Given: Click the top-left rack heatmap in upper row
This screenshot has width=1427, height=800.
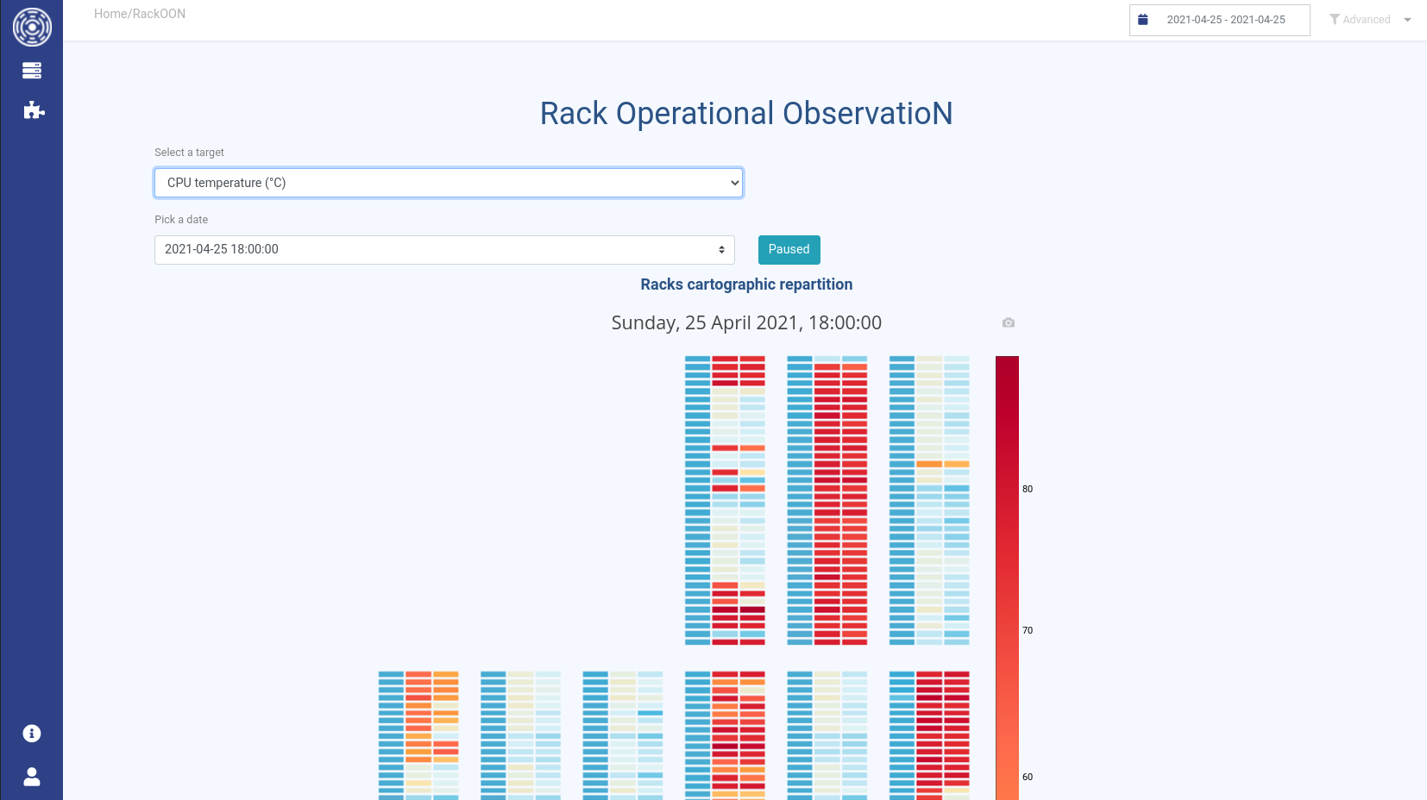Looking at the screenshot, I should tap(725, 500).
